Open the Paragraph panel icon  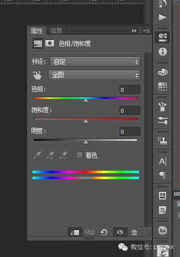pos(162,175)
